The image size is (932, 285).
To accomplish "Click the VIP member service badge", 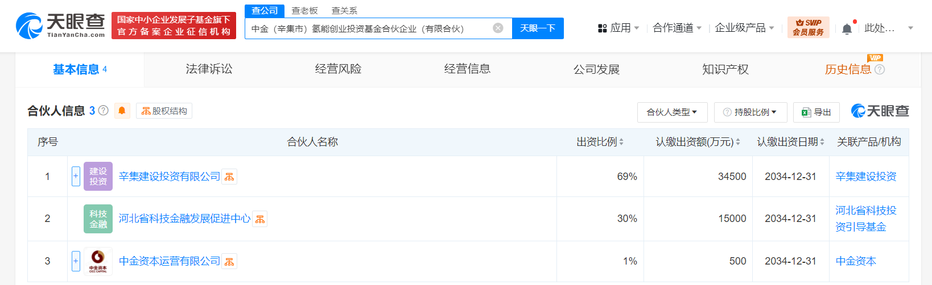I will [x=808, y=27].
